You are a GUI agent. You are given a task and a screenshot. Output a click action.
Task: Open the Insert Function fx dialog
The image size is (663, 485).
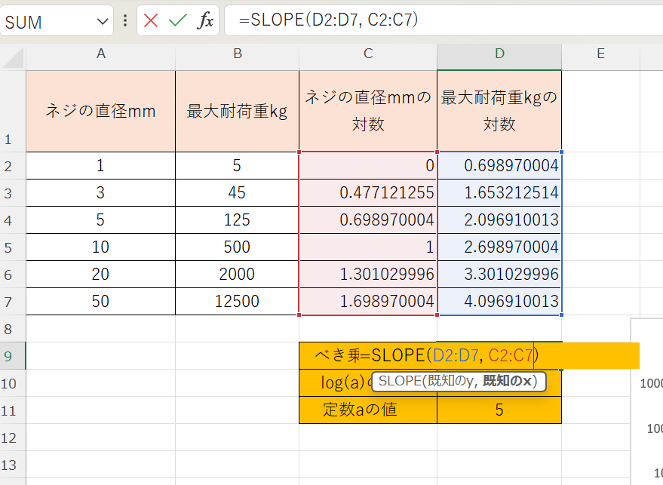(205, 21)
